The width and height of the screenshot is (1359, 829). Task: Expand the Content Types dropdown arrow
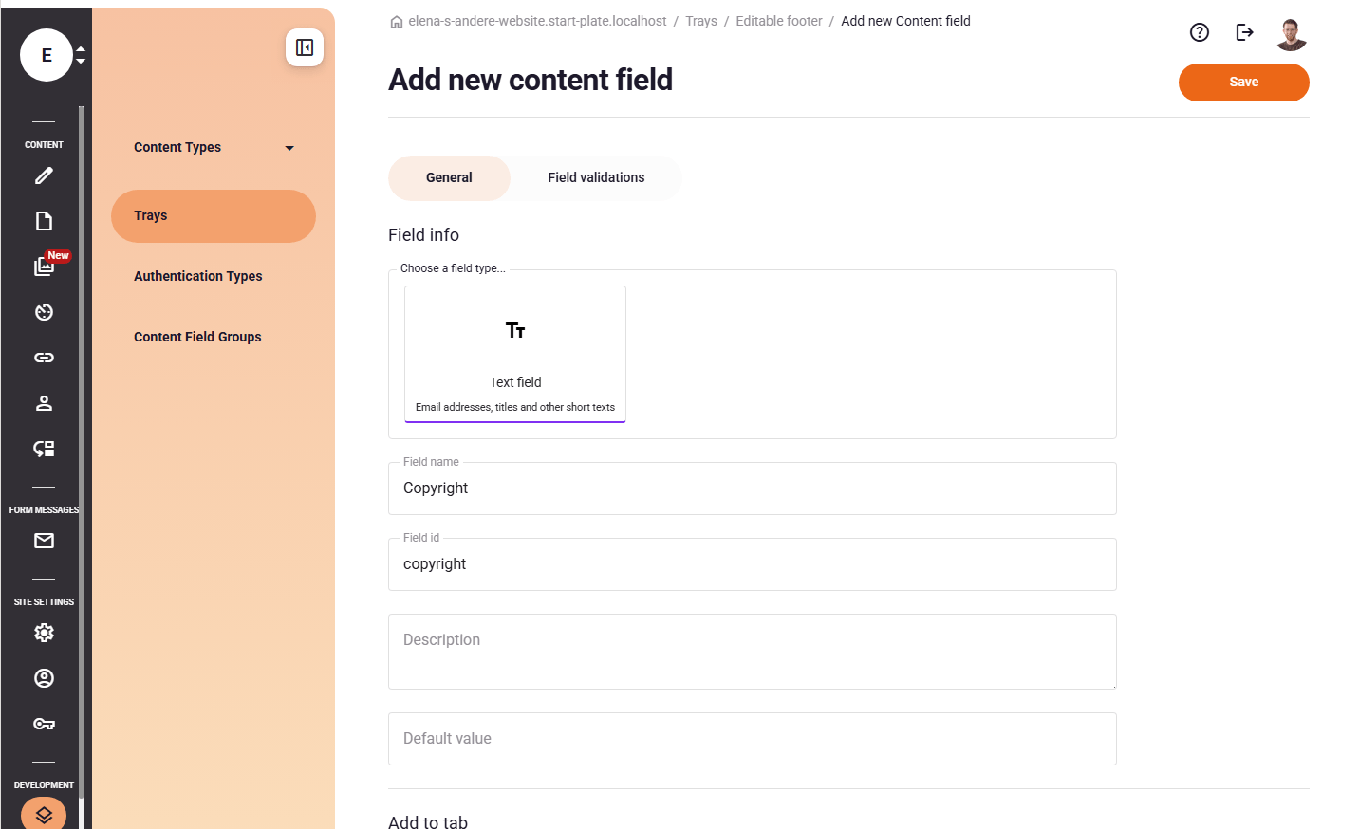[289, 148]
